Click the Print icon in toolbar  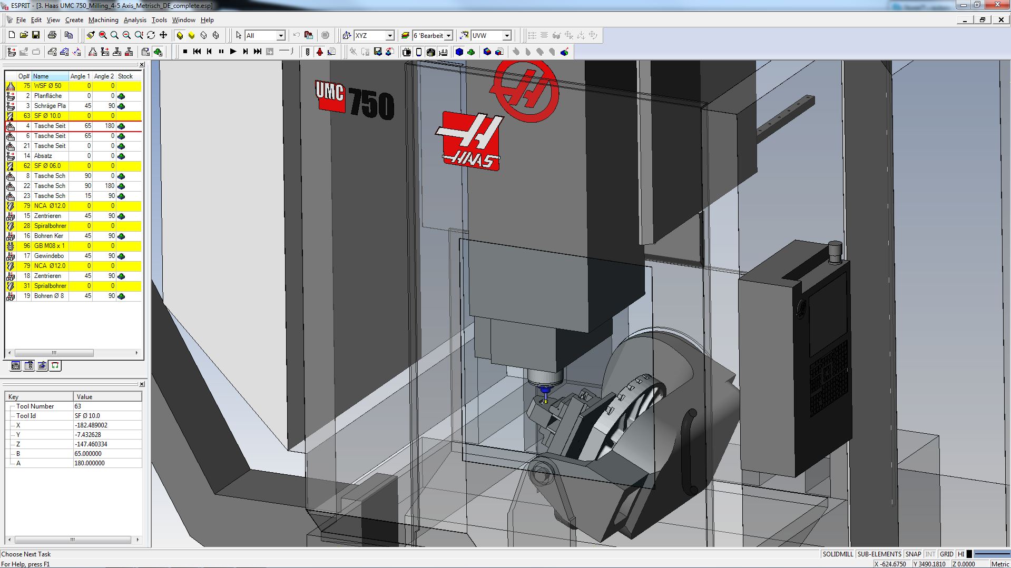point(52,35)
